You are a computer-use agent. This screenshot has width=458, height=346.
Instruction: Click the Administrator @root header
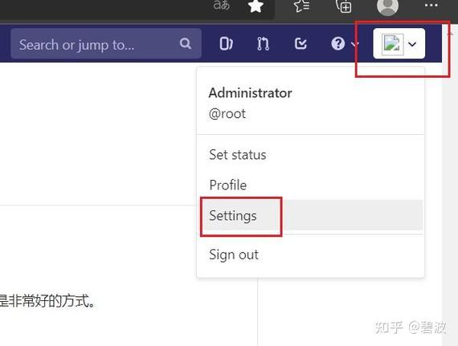pyautogui.click(x=251, y=103)
